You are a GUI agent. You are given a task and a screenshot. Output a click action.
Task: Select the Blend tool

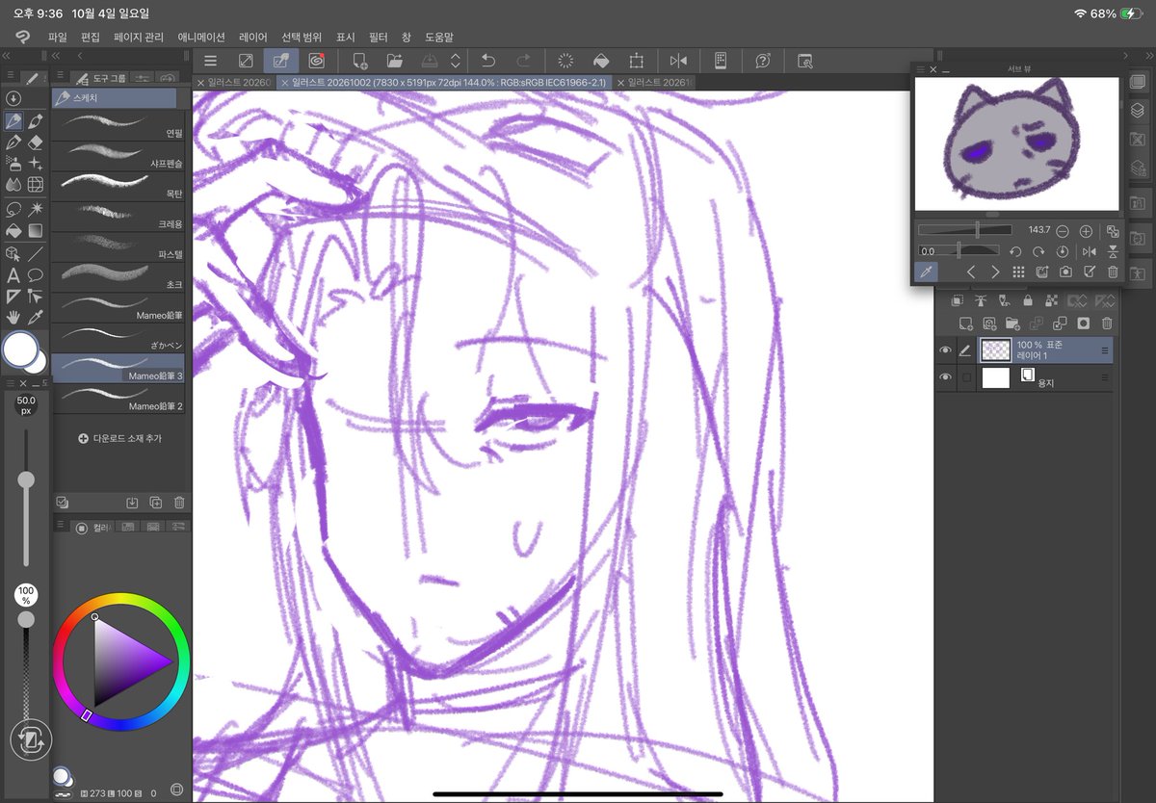pos(13,184)
